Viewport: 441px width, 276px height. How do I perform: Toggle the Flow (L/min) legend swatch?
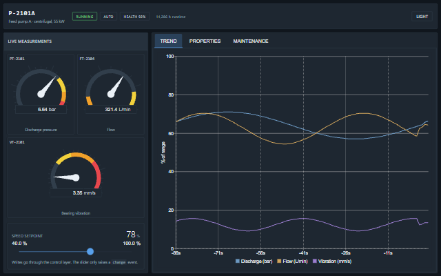click(x=279, y=262)
